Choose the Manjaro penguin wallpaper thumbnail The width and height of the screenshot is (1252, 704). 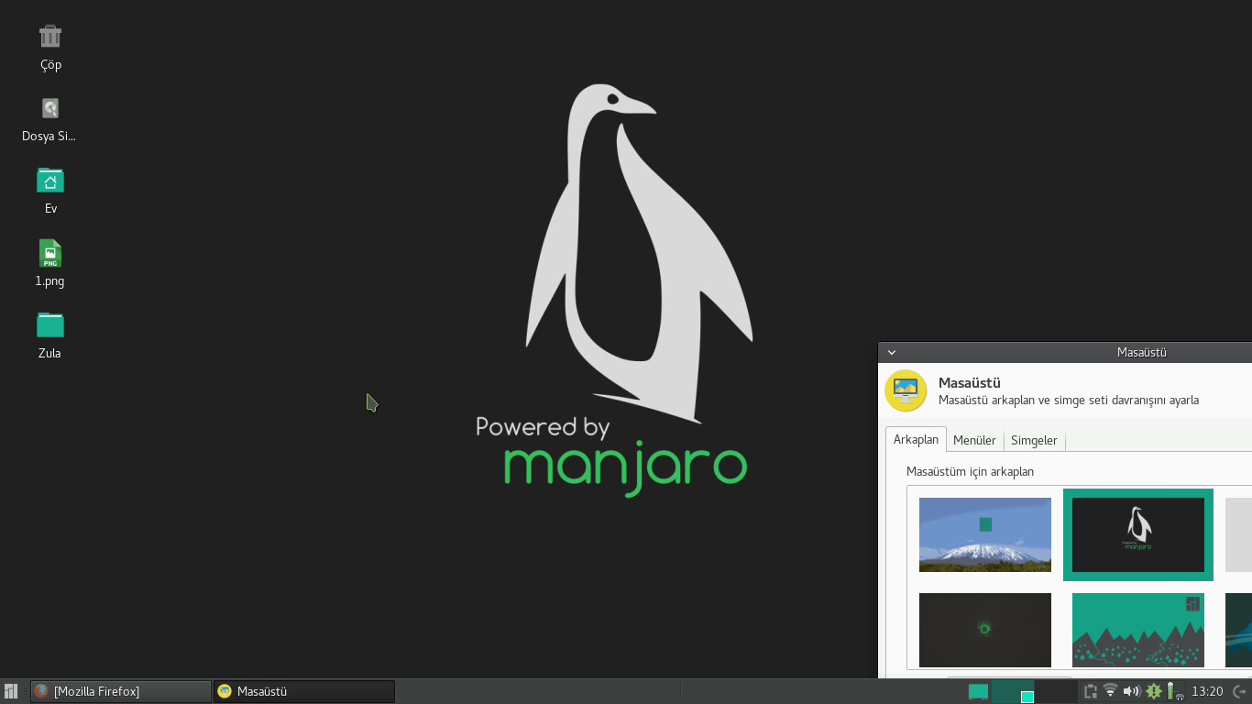tap(1138, 534)
